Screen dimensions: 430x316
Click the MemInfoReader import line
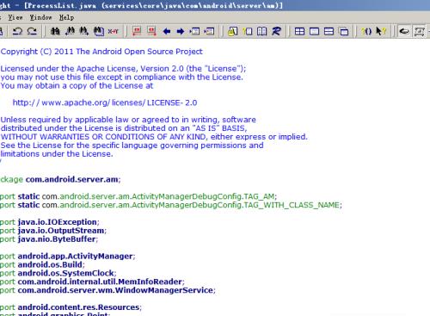click(x=92, y=282)
